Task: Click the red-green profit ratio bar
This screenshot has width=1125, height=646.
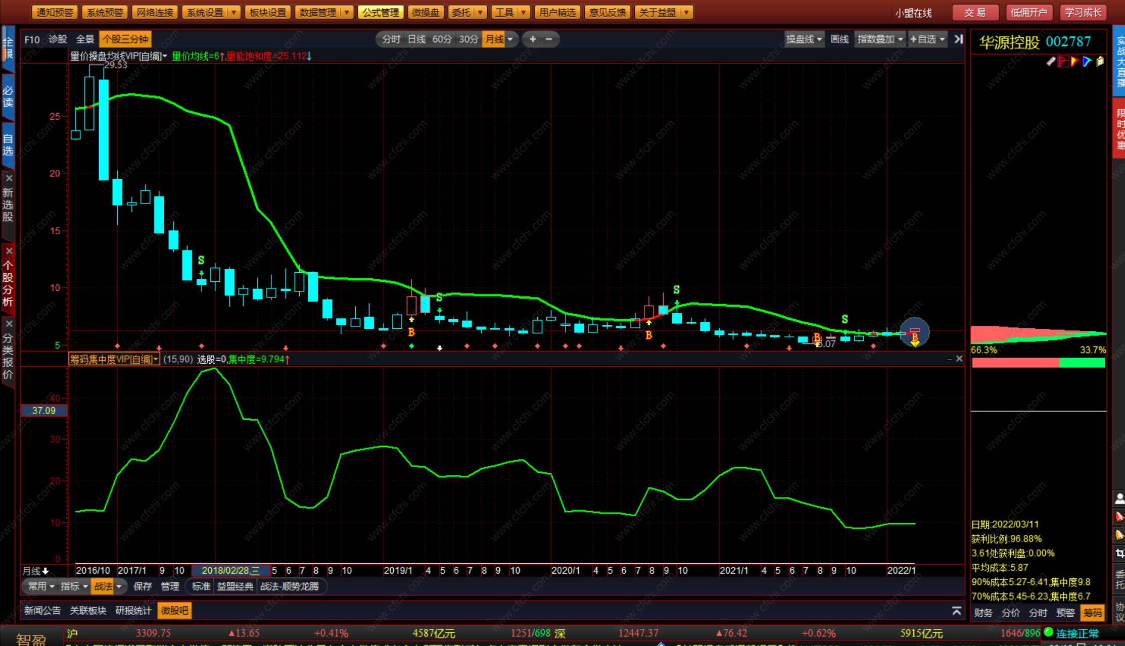Action: 1038,362
